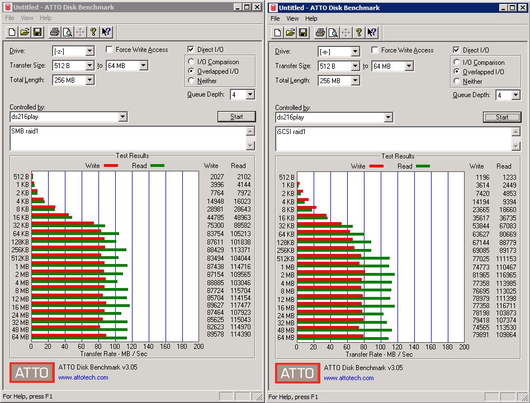Screen dimensions: 530x403
Task: Open the Drive [-e-] dropdown in the right window
Action: pos(355,52)
